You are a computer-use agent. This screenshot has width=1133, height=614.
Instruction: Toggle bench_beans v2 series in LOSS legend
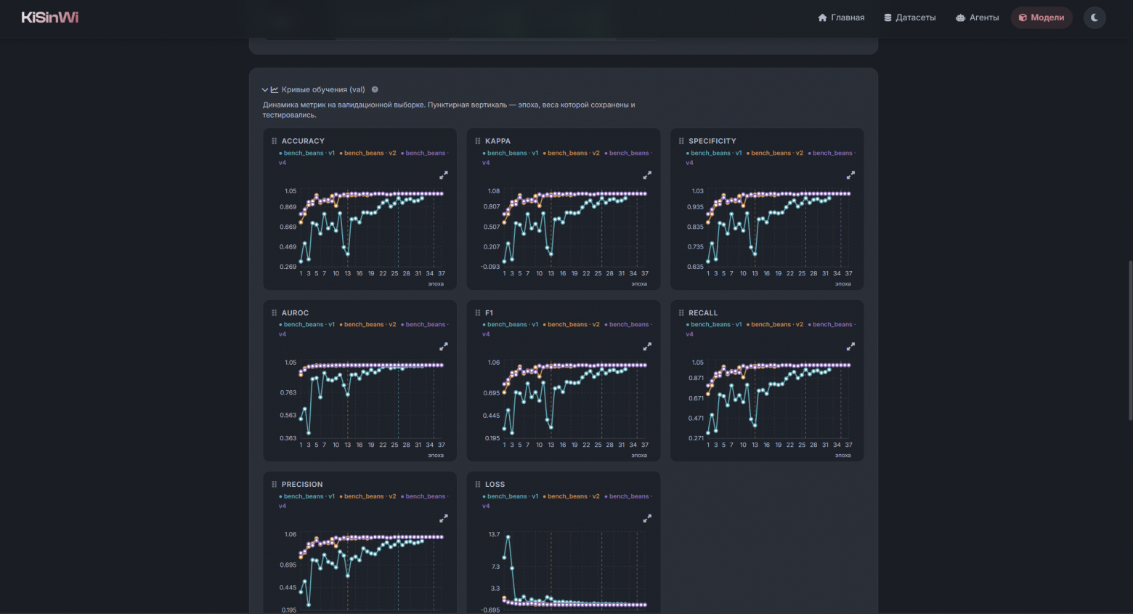572,496
